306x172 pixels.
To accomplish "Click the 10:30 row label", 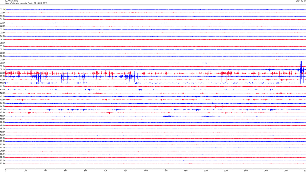I will (x=2, y=80).
